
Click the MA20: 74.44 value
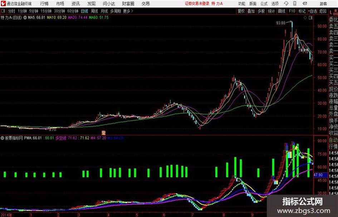tap(78, 17)
